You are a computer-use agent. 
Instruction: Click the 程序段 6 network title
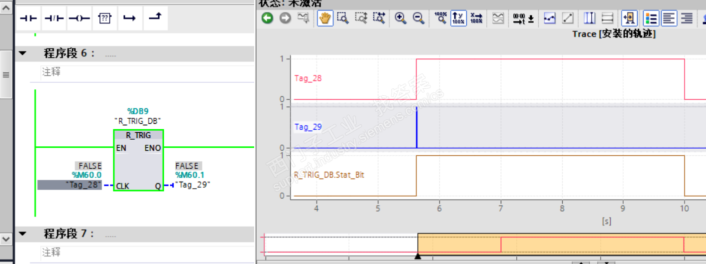pos(69,53)
